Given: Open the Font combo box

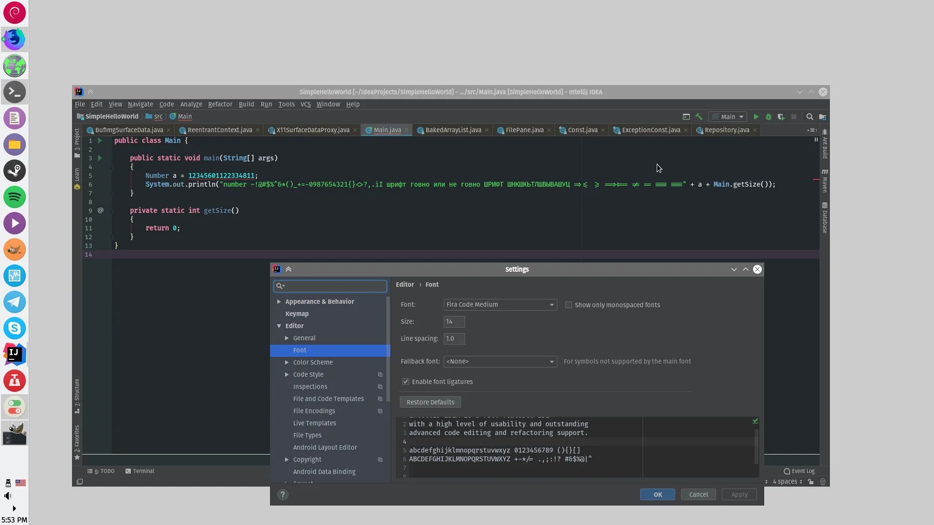Looking at the screenshot, I should pyautogui.click(x=500, y=304).
